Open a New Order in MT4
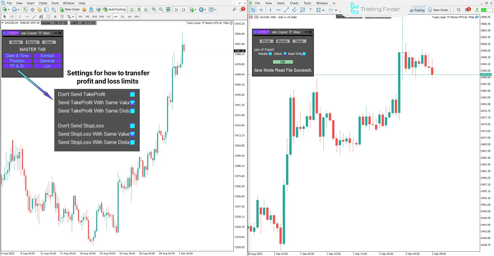Viewport: 494px width, 256px height. tap(69, 10)
